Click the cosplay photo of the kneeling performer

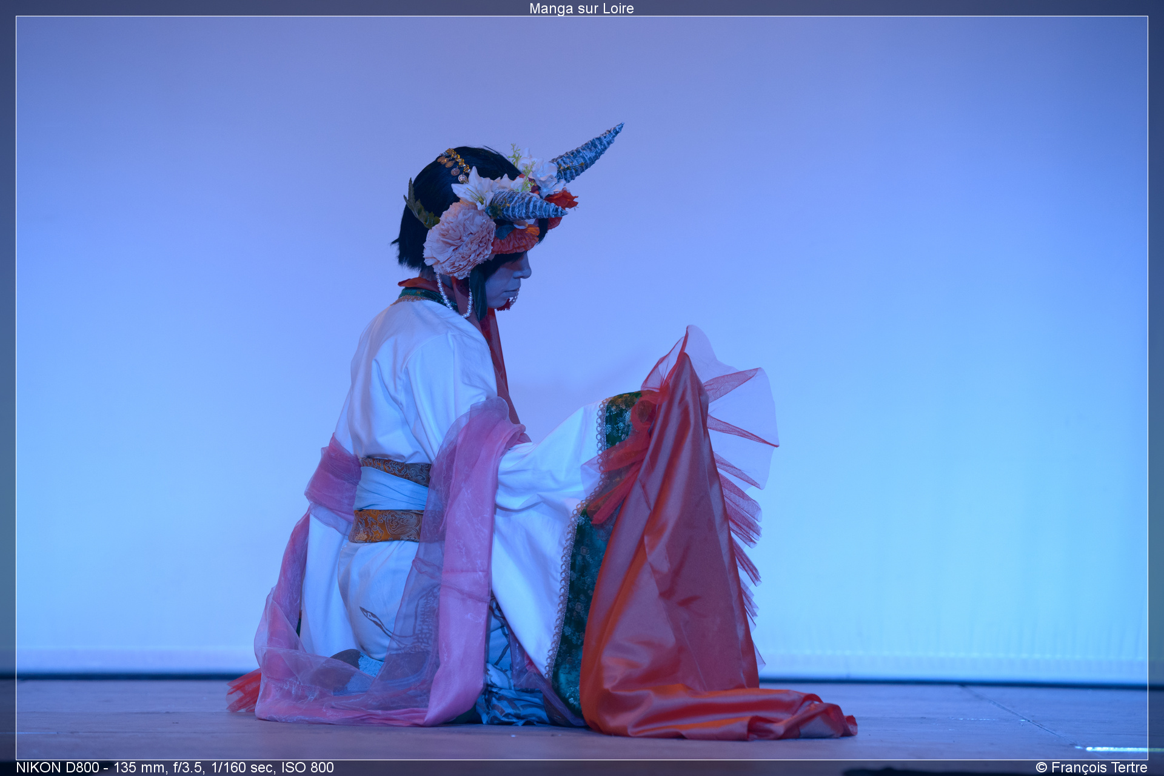coord(581,388)
